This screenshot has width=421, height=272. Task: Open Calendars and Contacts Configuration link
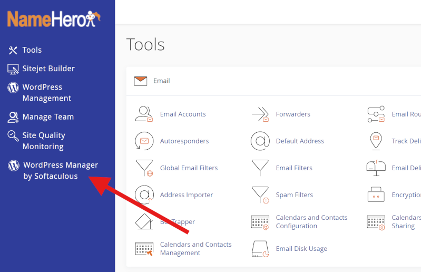[x=311, y=221]
